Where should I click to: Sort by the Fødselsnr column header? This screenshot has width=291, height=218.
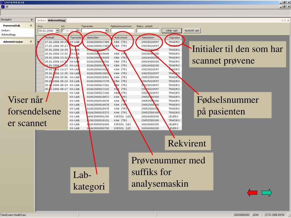pyautogui.click(x=154, y=38)
